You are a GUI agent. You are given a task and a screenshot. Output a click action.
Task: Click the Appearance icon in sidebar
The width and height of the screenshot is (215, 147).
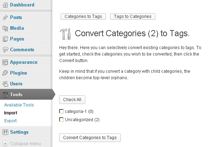coord(5,62)
